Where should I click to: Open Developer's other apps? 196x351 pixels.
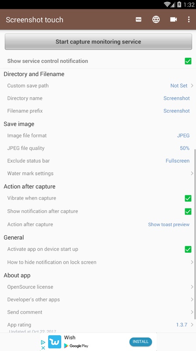tap(98, 300)
